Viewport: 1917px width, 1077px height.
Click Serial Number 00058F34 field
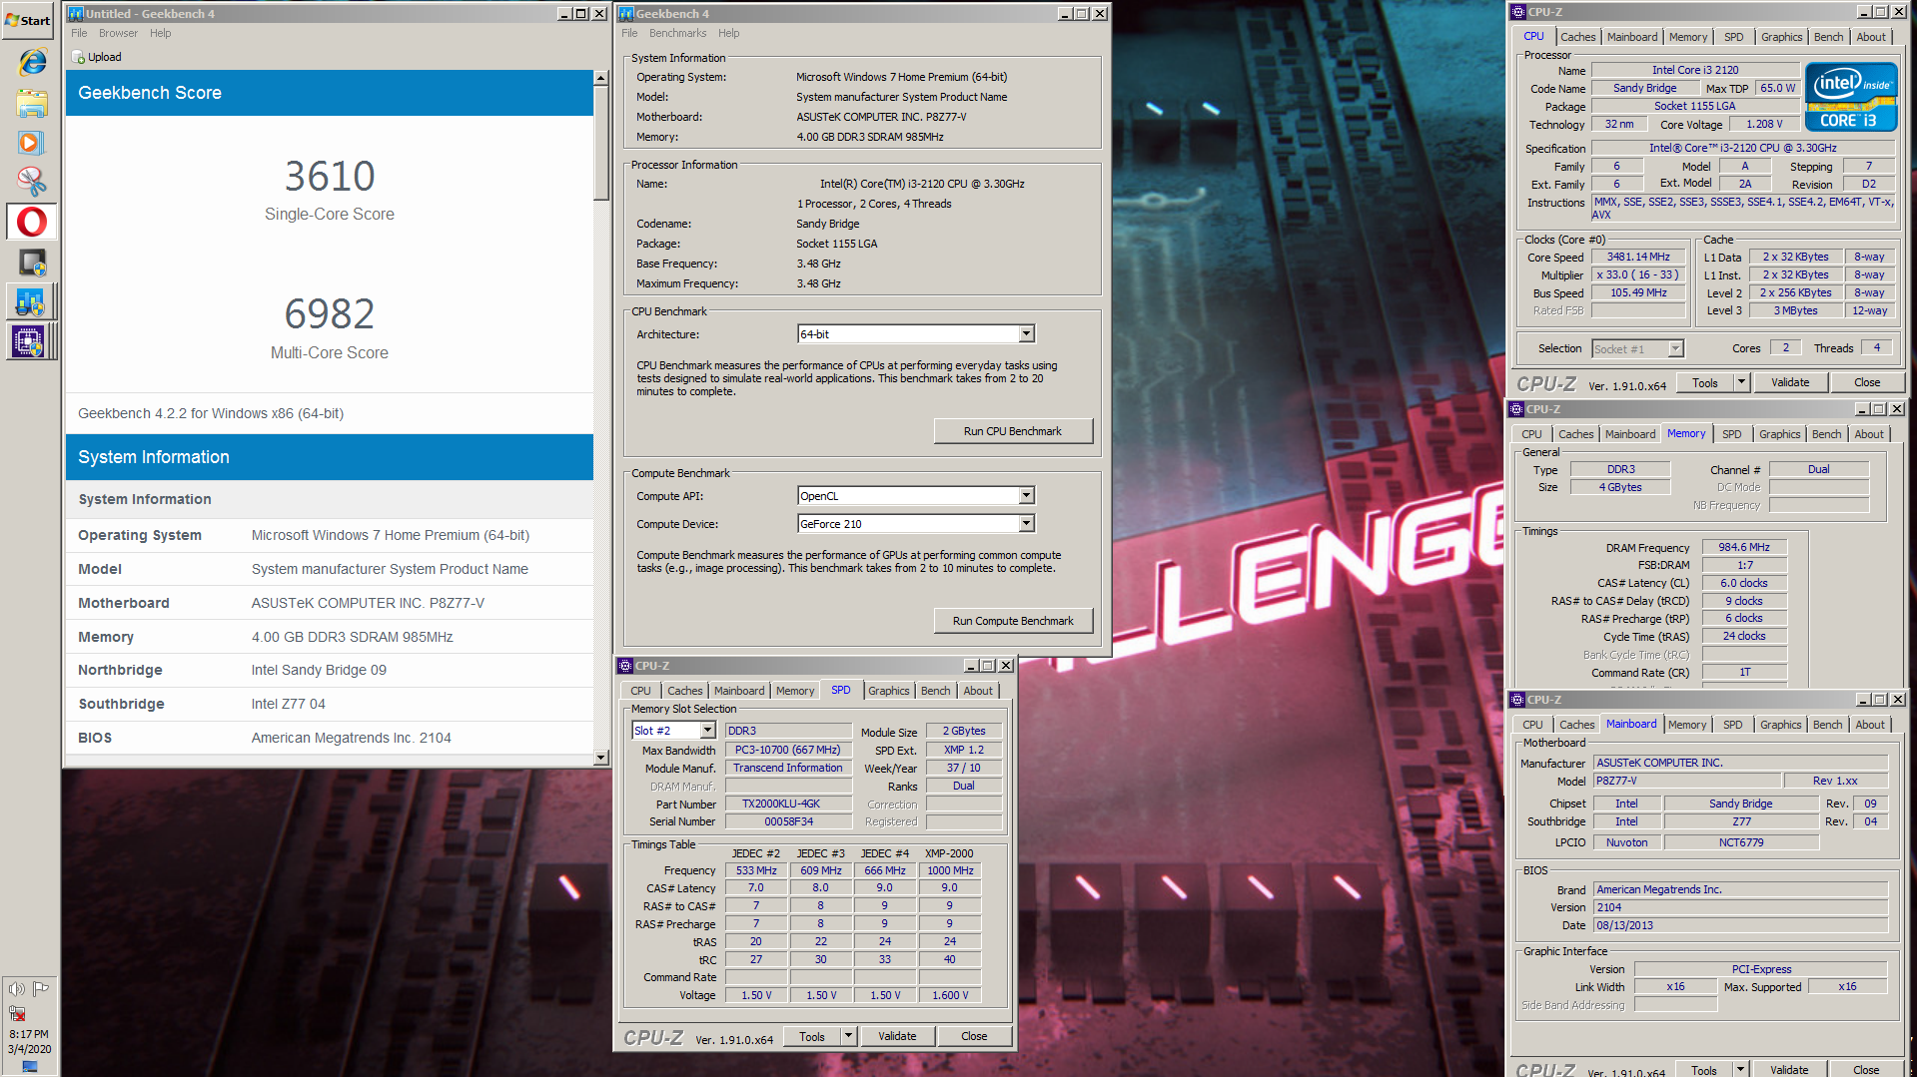[788, 821]
